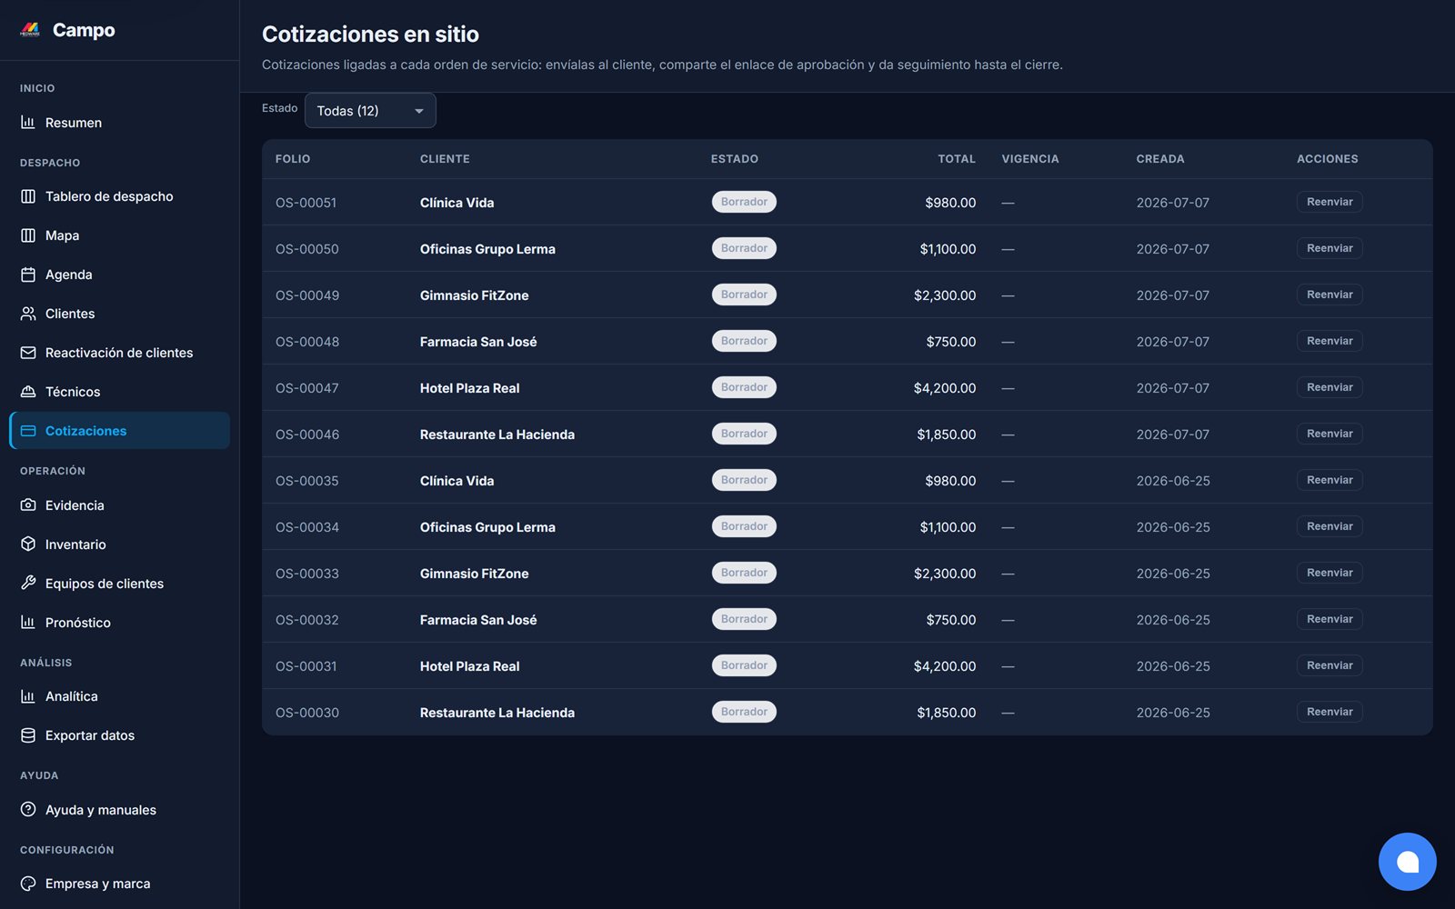1455x909 pixels.
Task: Click Borrador badge for OS-00049
Action: click(744, 295)
